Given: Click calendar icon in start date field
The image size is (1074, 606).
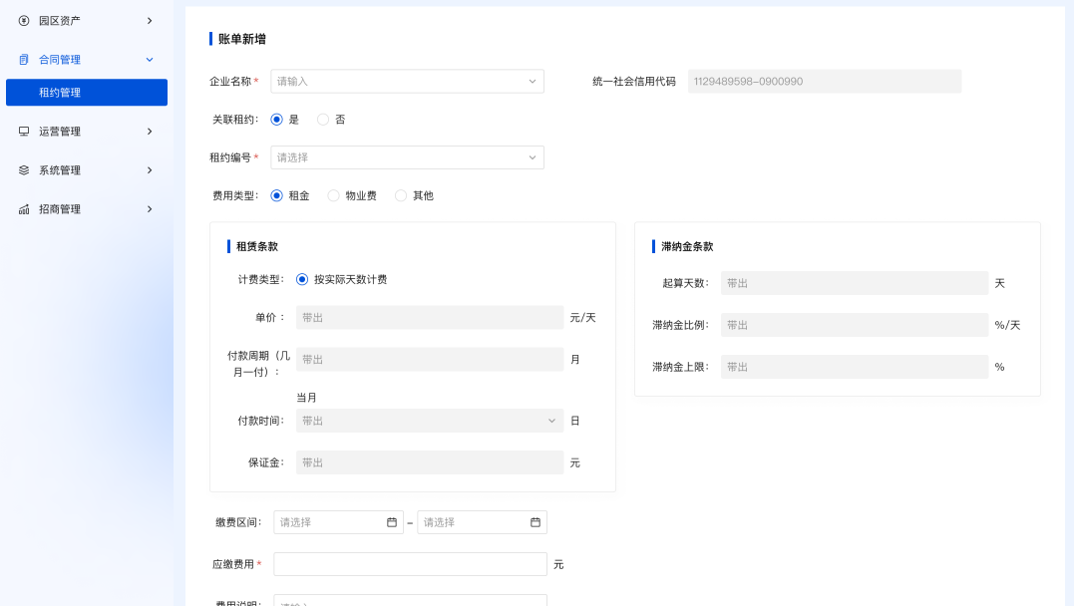Looking at the screenshot, I should 392,522.
